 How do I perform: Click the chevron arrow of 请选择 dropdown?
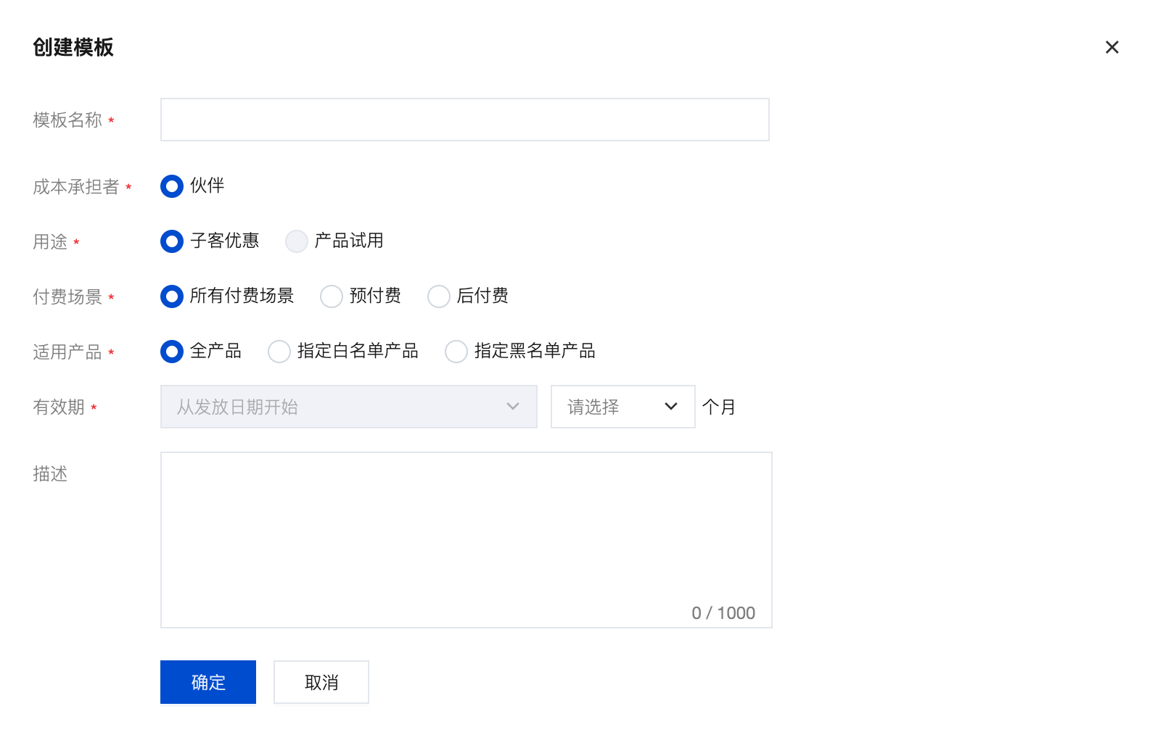671,407
